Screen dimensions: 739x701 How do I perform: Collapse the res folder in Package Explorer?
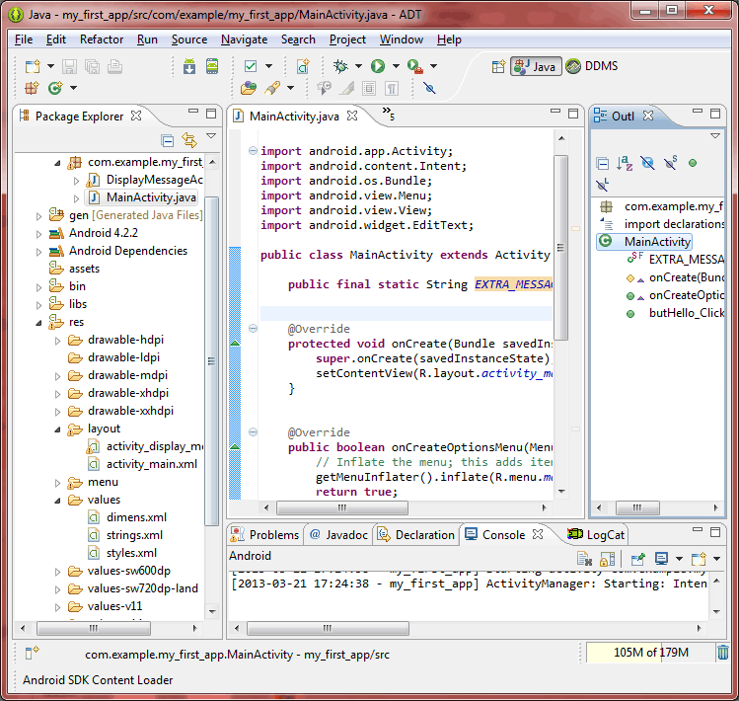point(38,323)
